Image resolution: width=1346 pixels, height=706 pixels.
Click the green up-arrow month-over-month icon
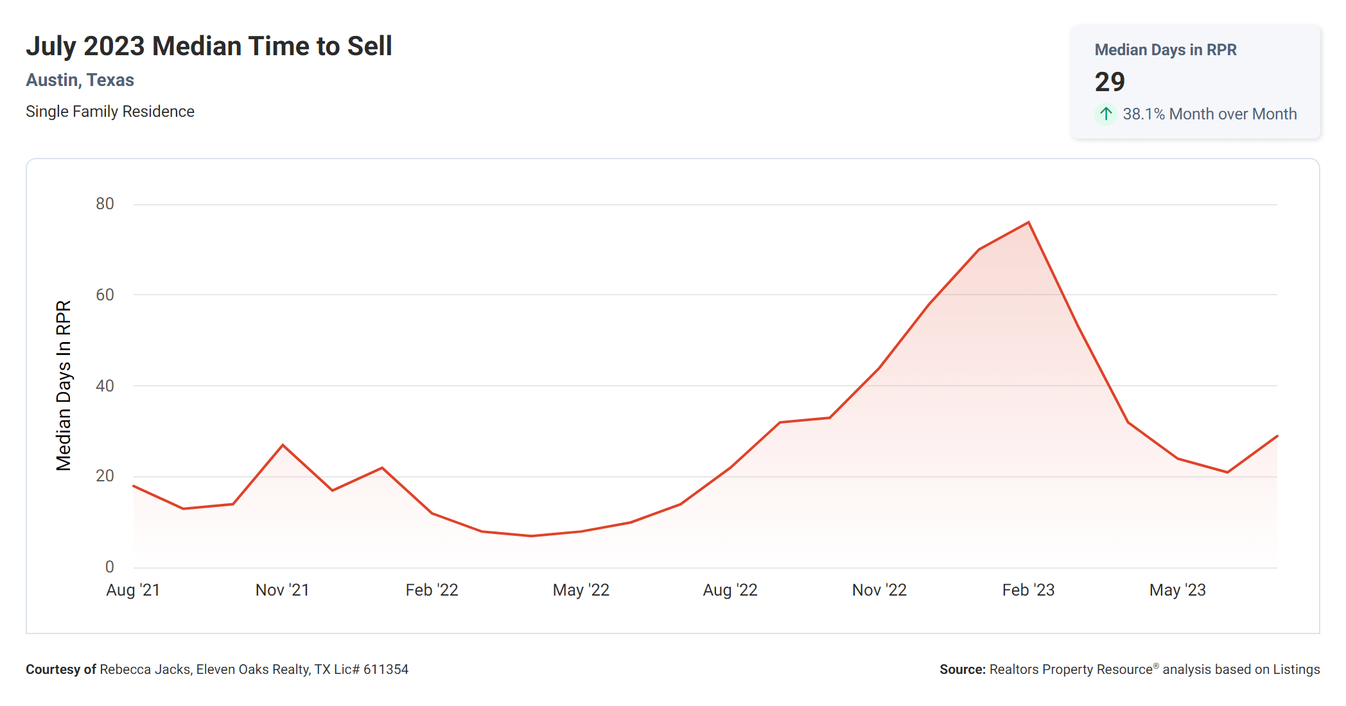(x=1106, y=114)
